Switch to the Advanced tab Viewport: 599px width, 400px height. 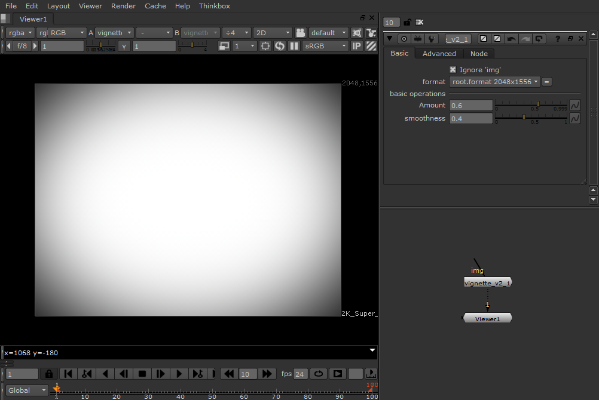[439, 54]
